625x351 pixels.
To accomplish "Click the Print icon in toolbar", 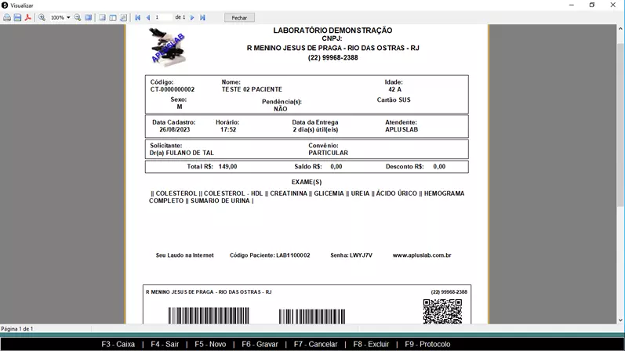I will (x=7, y=17).
